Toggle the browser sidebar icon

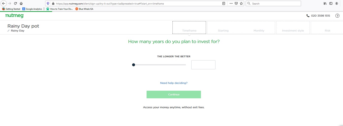pos(331,4)
